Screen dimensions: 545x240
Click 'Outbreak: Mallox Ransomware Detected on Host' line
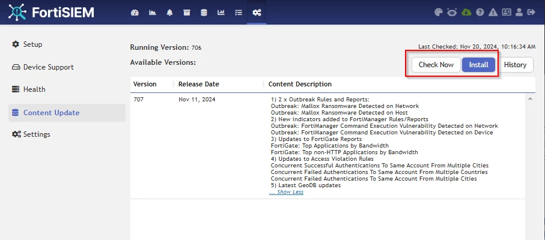tap(339, 113)
